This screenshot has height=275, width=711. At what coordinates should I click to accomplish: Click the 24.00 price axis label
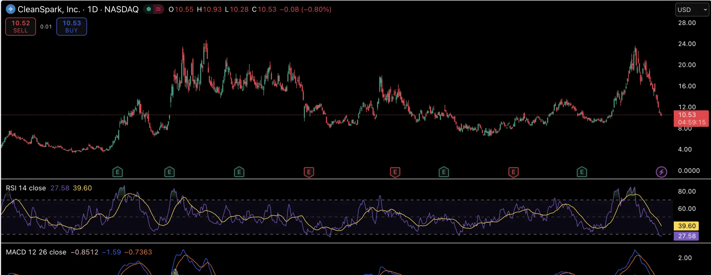[687, 44]
